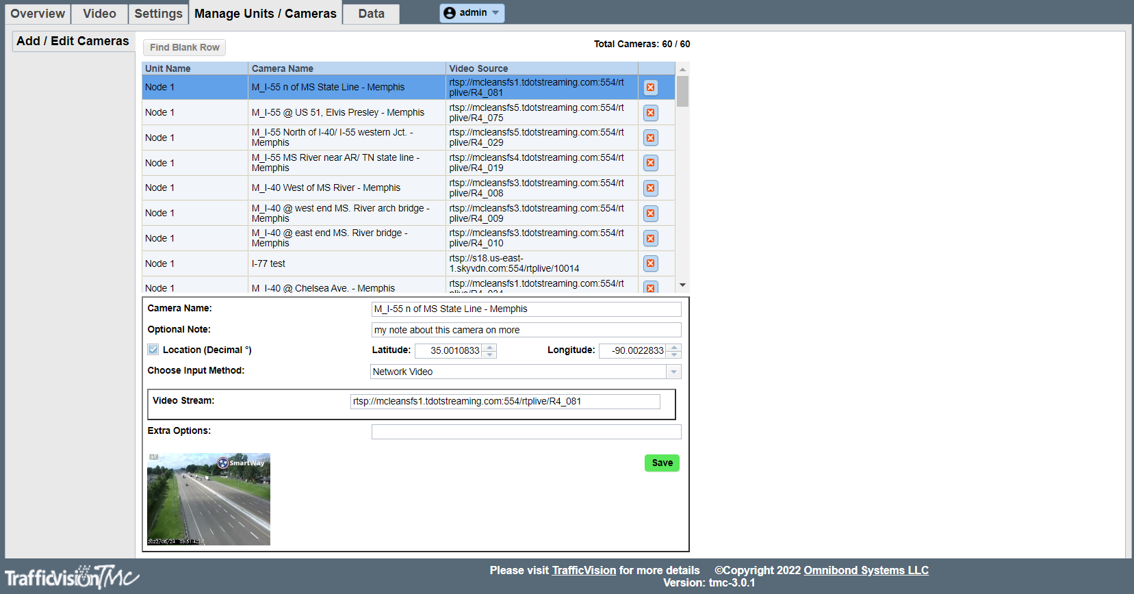Delete the I-40 @ Chelsea Ave. camera row
The image size is (1134, 594).
pos(651,287)
